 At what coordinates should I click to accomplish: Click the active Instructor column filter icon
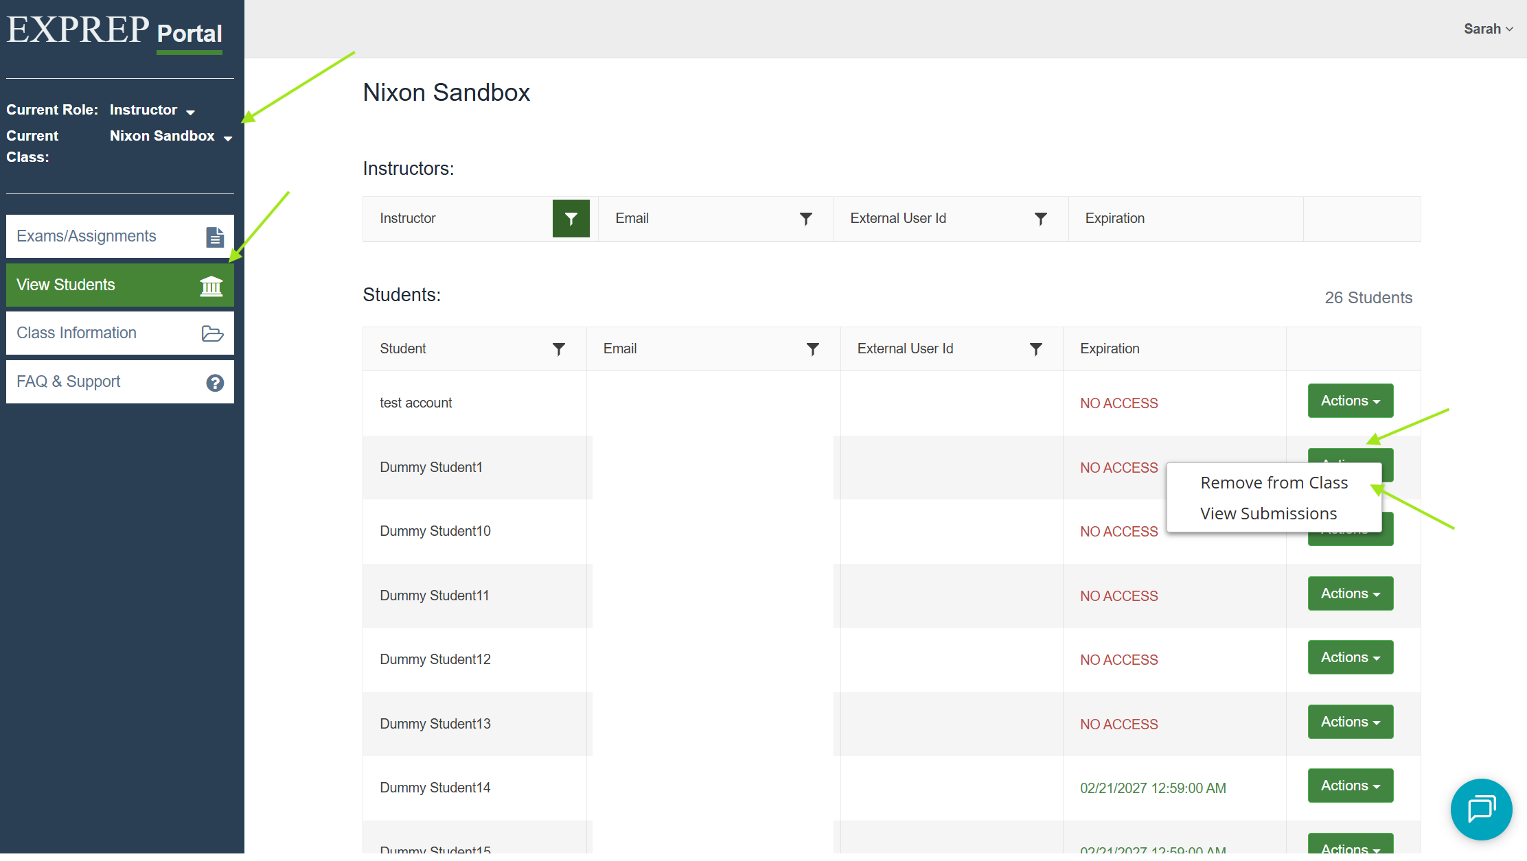571,219
